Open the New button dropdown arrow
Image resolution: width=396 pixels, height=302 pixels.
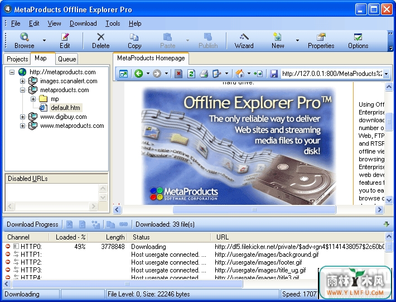pyautogui.click(x=297, y=40)
